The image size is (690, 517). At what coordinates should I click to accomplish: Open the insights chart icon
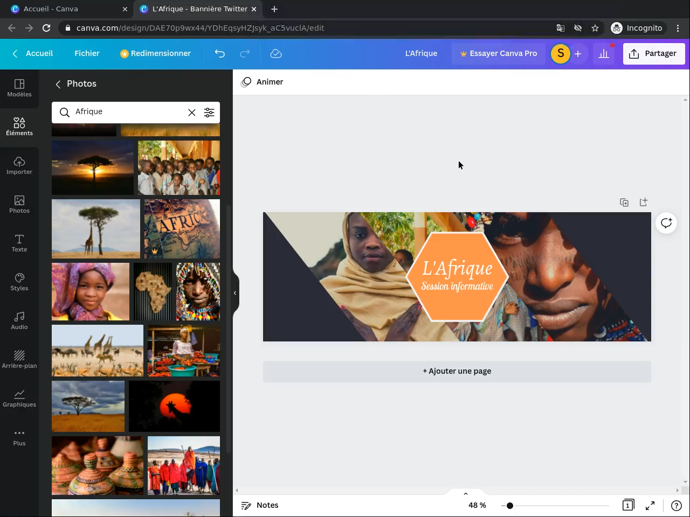(x=604, y=53)
